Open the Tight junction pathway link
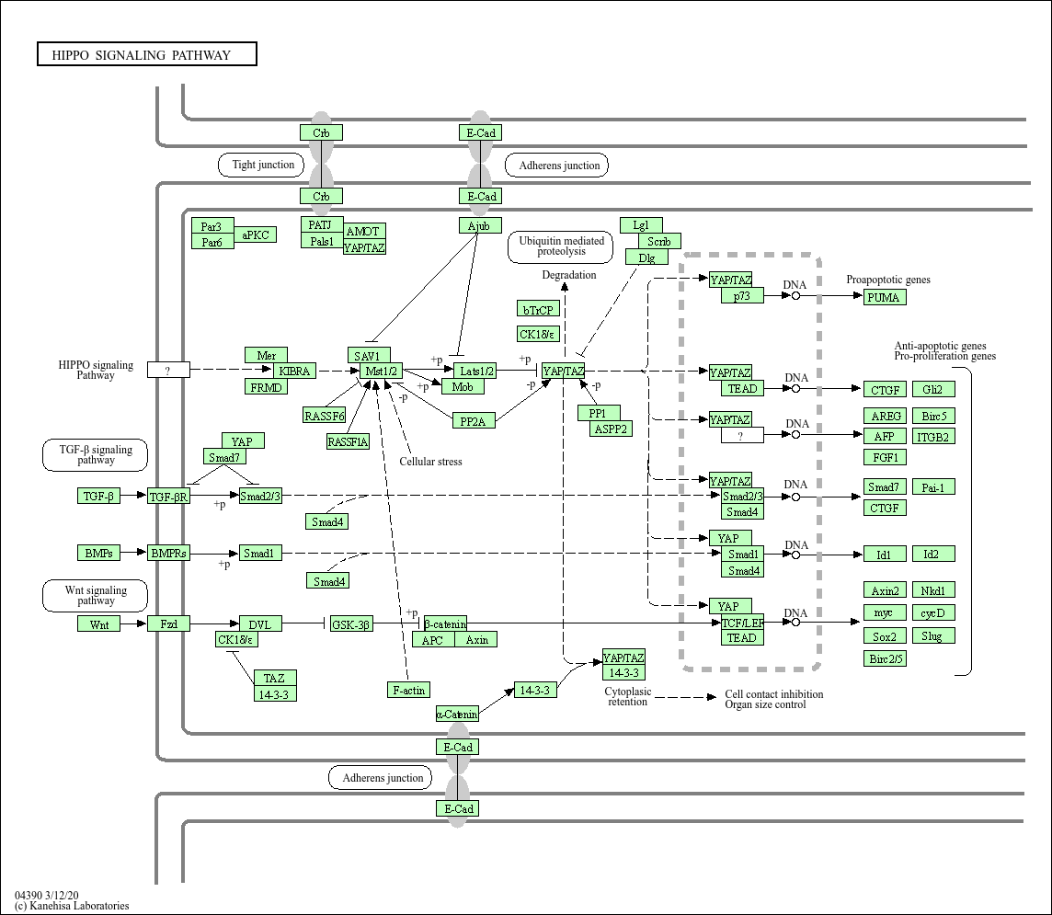1052x915 pixels. [263, 165]
